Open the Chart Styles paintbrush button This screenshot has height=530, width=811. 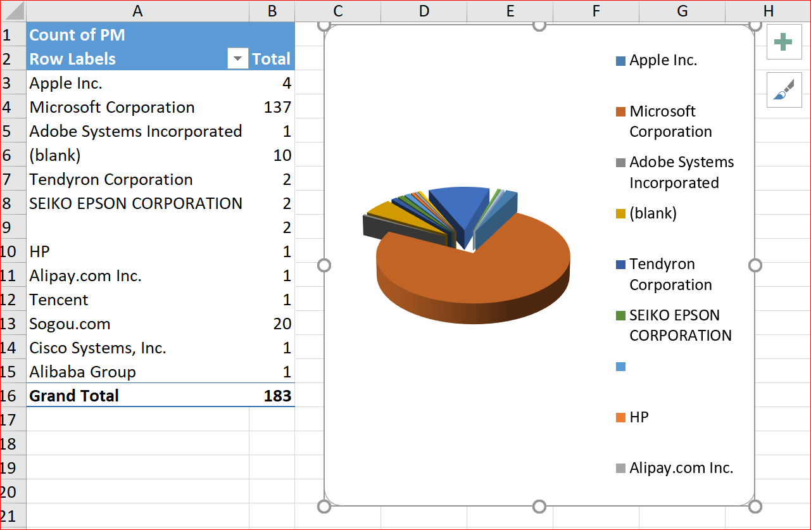[784, 89]
